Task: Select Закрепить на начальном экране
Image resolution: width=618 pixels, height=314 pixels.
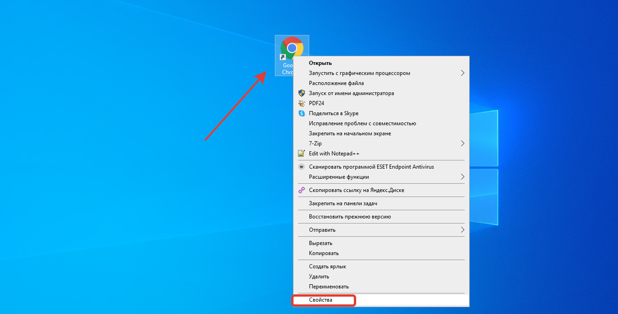Action: (381, 134)
